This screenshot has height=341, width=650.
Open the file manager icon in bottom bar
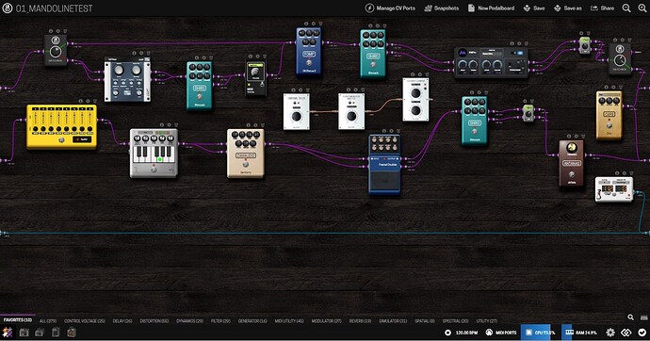(x=56, y=333)
